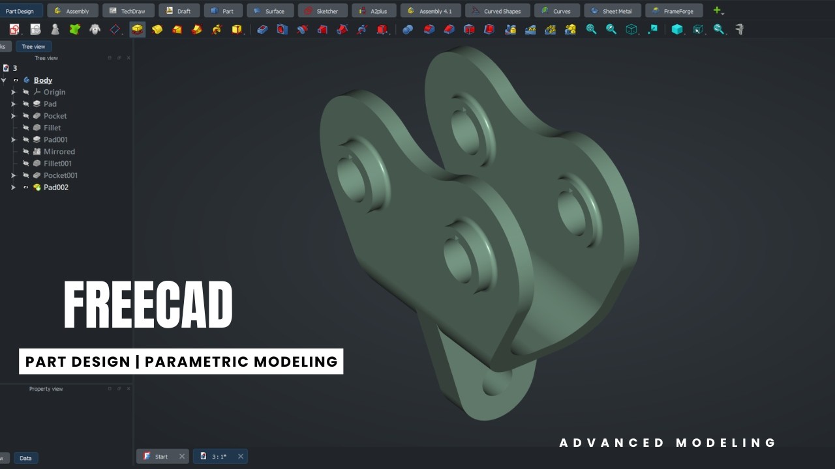Switch to the Sketcher workbench tab
The width and height of the screenshot is (835, 469).
pos(323,10)
